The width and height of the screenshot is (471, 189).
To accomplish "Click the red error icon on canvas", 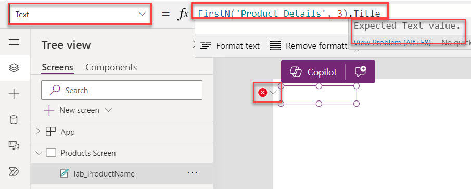I will point(263,93).
